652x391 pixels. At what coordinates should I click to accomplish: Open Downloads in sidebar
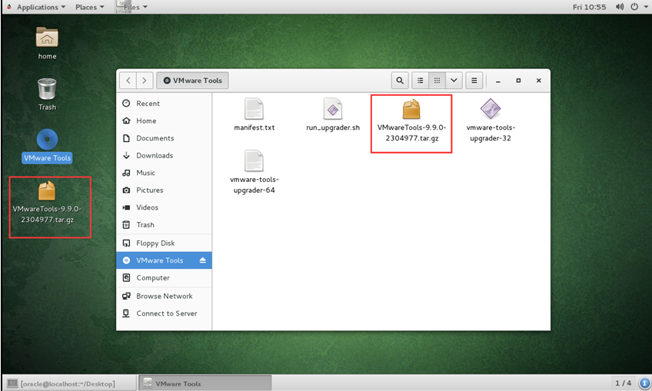click(x=164, y=155)
